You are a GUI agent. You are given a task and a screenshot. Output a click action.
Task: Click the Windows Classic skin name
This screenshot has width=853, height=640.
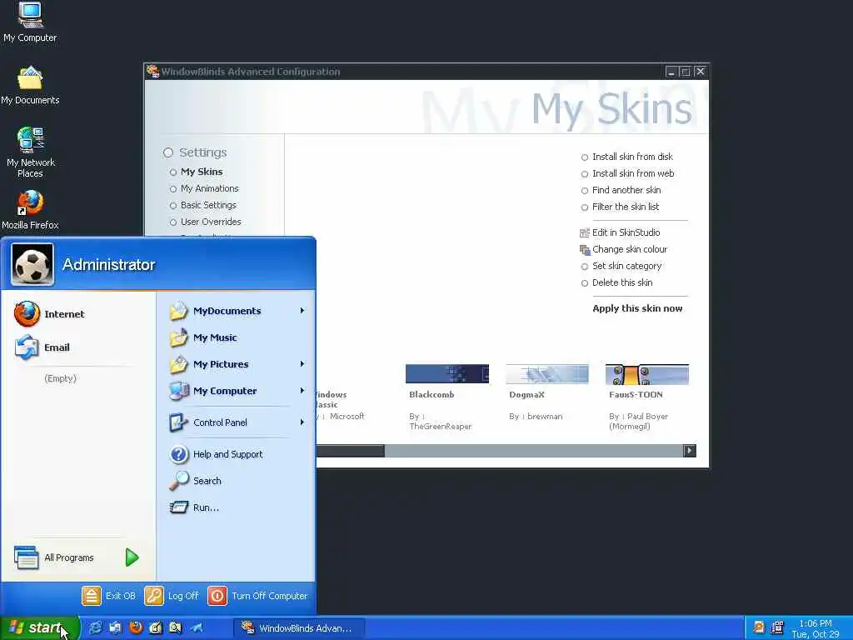tap(331, 399)
